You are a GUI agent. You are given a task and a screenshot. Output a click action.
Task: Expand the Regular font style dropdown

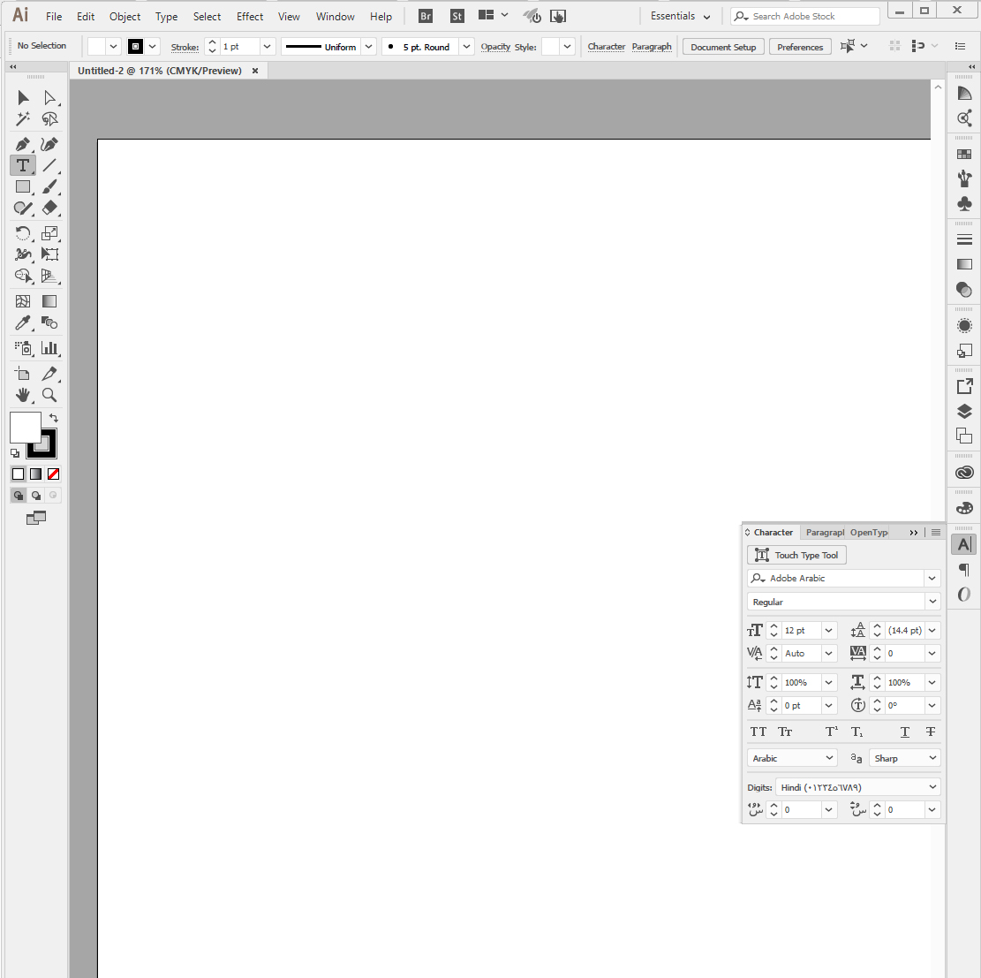[932, 602]
